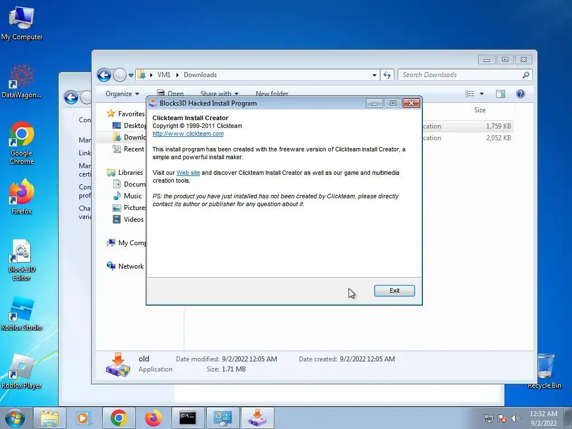Refresh the Downloads folder view

pos(387,75)
